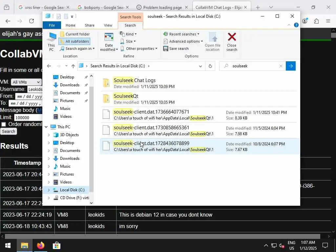Open the notification center icon
336x252 pixels.
click(x=325, y=245)
